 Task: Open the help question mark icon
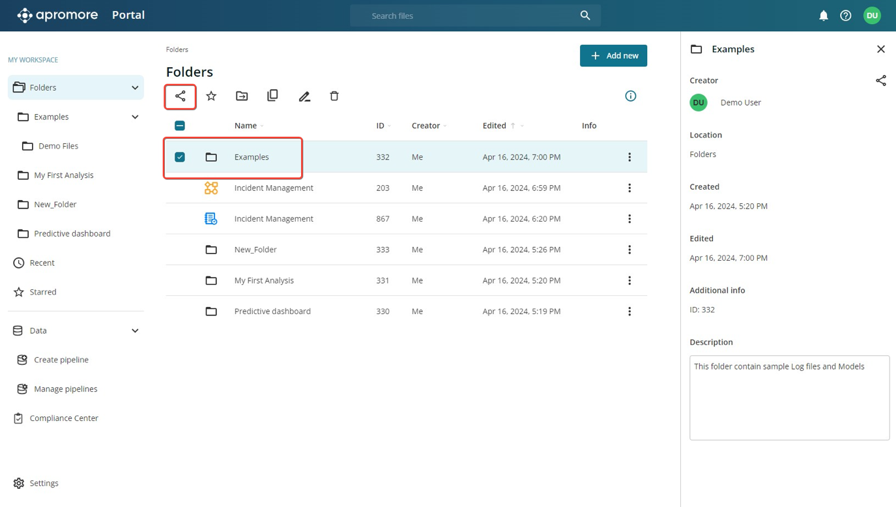(846, 16)
